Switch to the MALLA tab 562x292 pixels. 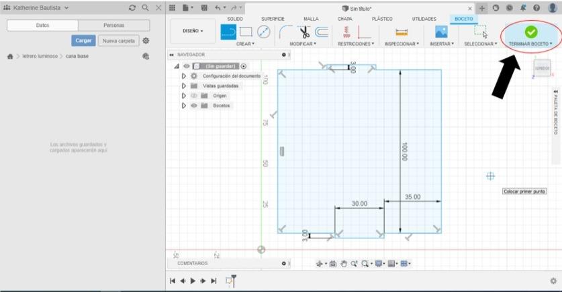click(x=311, y=19)
